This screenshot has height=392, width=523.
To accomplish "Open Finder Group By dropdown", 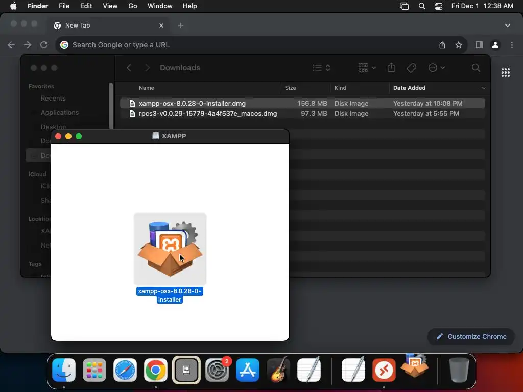I will pyautogui.click(x=367, y=68).
